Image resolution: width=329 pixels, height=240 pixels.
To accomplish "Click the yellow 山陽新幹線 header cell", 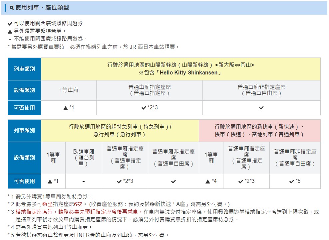I will point(180,68).
